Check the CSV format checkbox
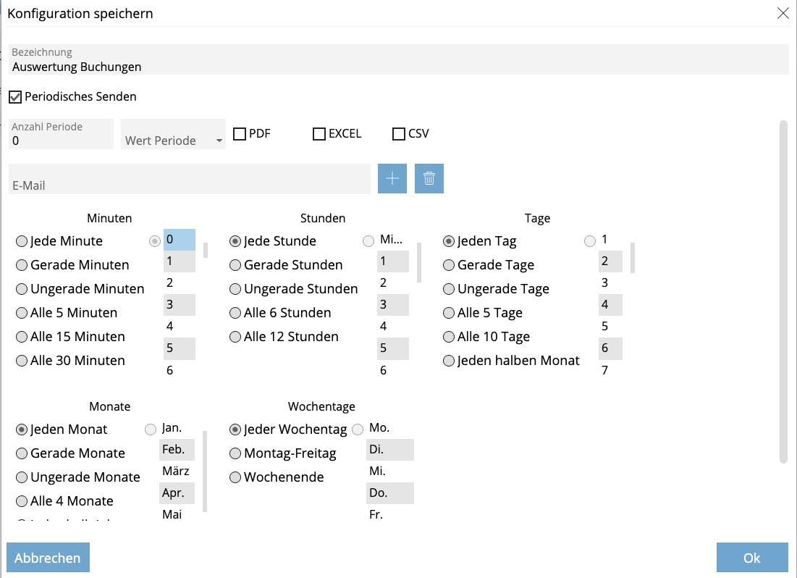The image size is (797, 578). coord(399,134)
